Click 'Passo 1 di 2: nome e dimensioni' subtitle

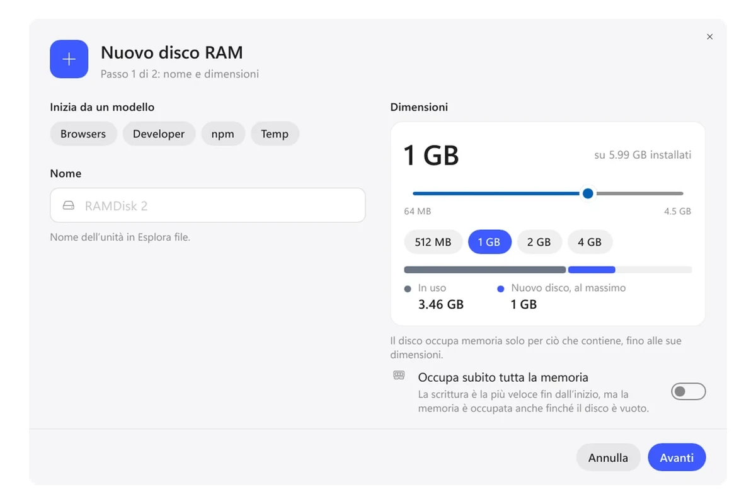(180, 74)
